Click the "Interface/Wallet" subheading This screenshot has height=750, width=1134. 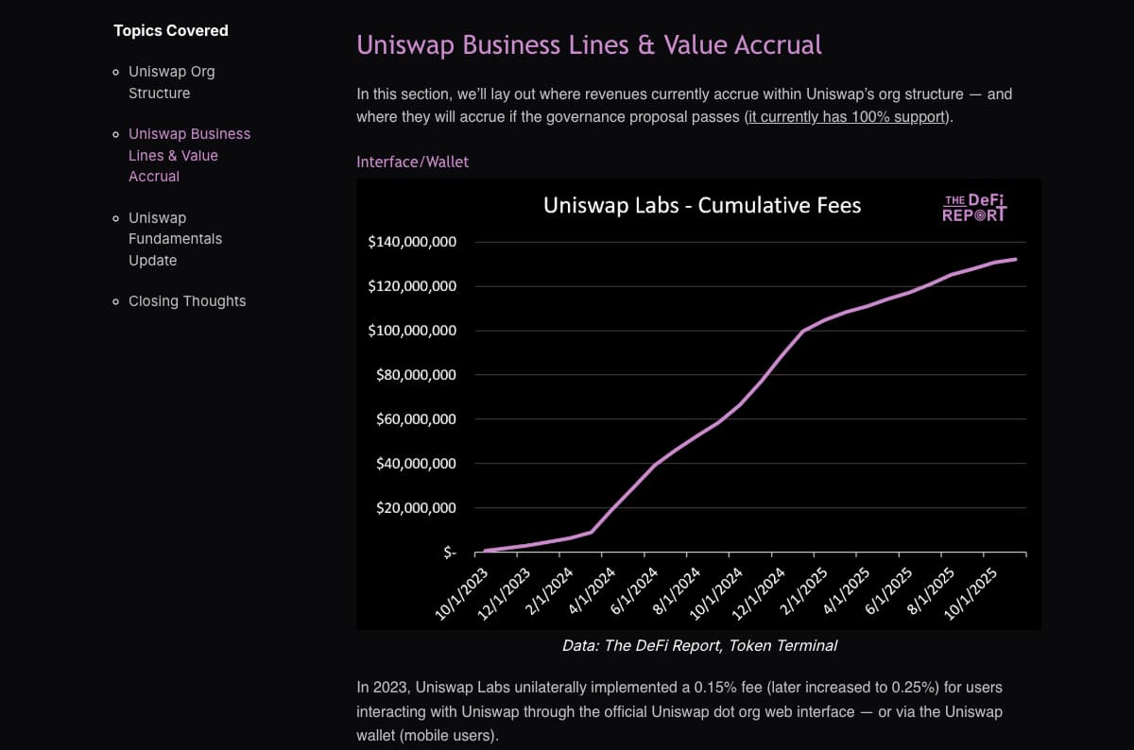412,162
